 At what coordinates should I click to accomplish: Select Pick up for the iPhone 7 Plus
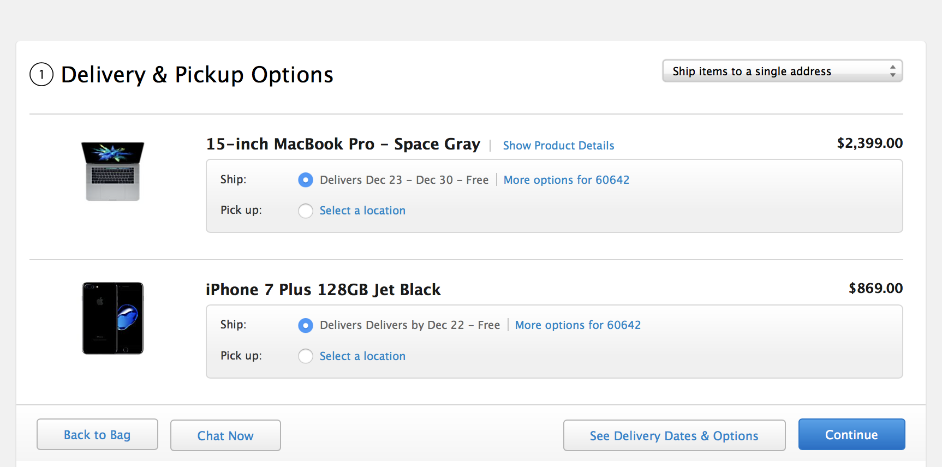tap(306, 356)
